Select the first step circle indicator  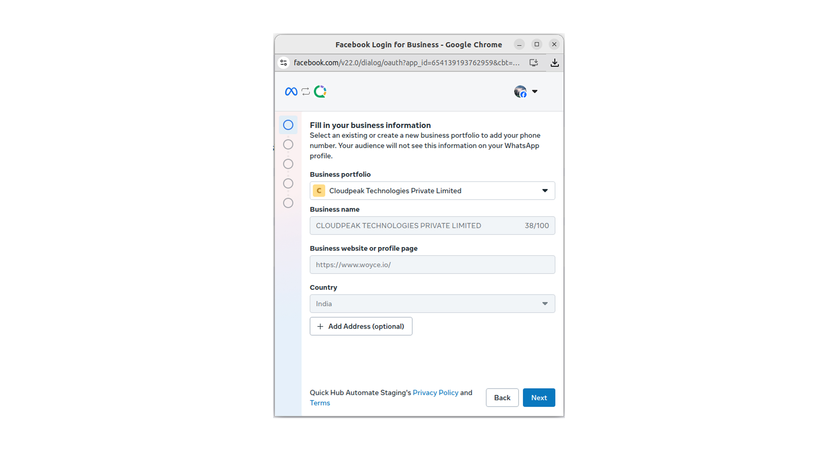[288, 125]
